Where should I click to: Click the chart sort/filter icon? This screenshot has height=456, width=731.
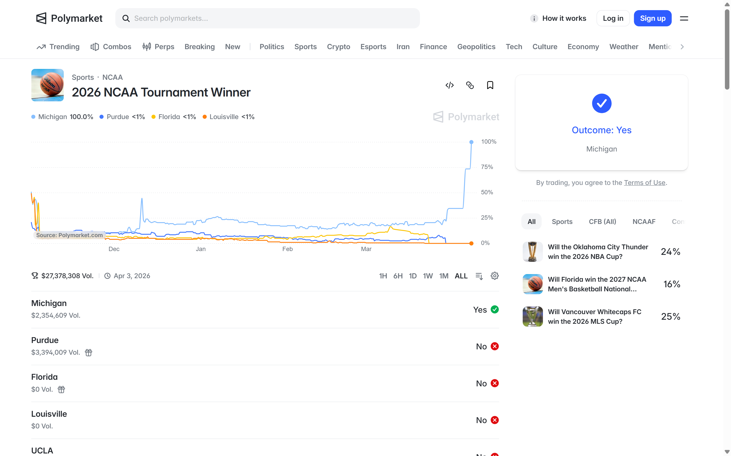(x=479, y=276)
